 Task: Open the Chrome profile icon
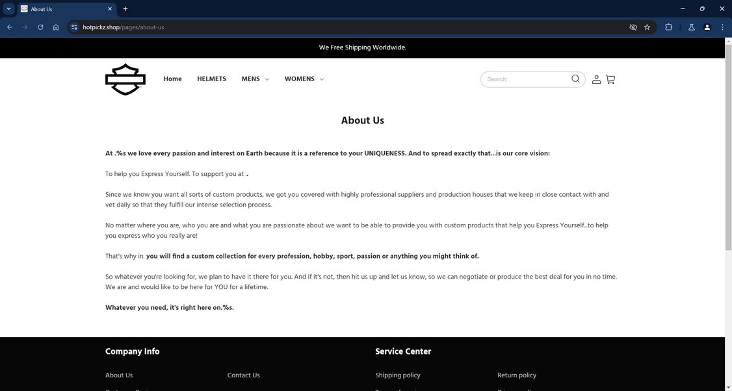(x=707, y=27)
